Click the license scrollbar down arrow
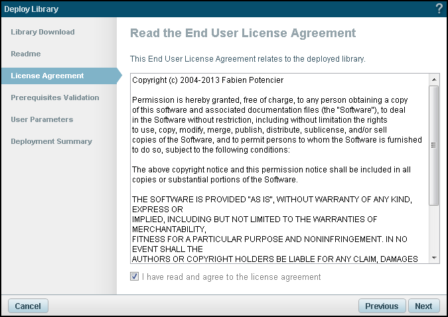 pyautogui.click(x=433, y=258)
